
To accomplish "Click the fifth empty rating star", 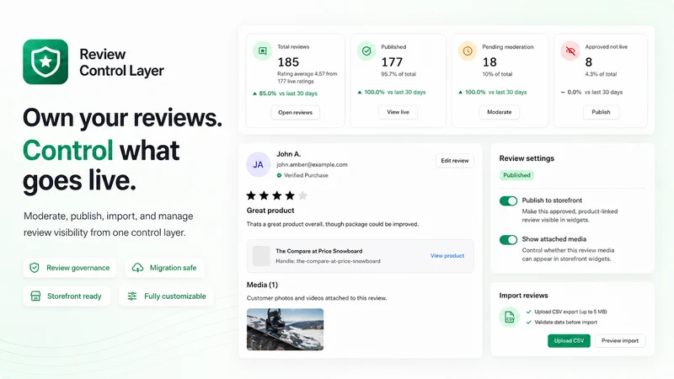I will (302, 196).
